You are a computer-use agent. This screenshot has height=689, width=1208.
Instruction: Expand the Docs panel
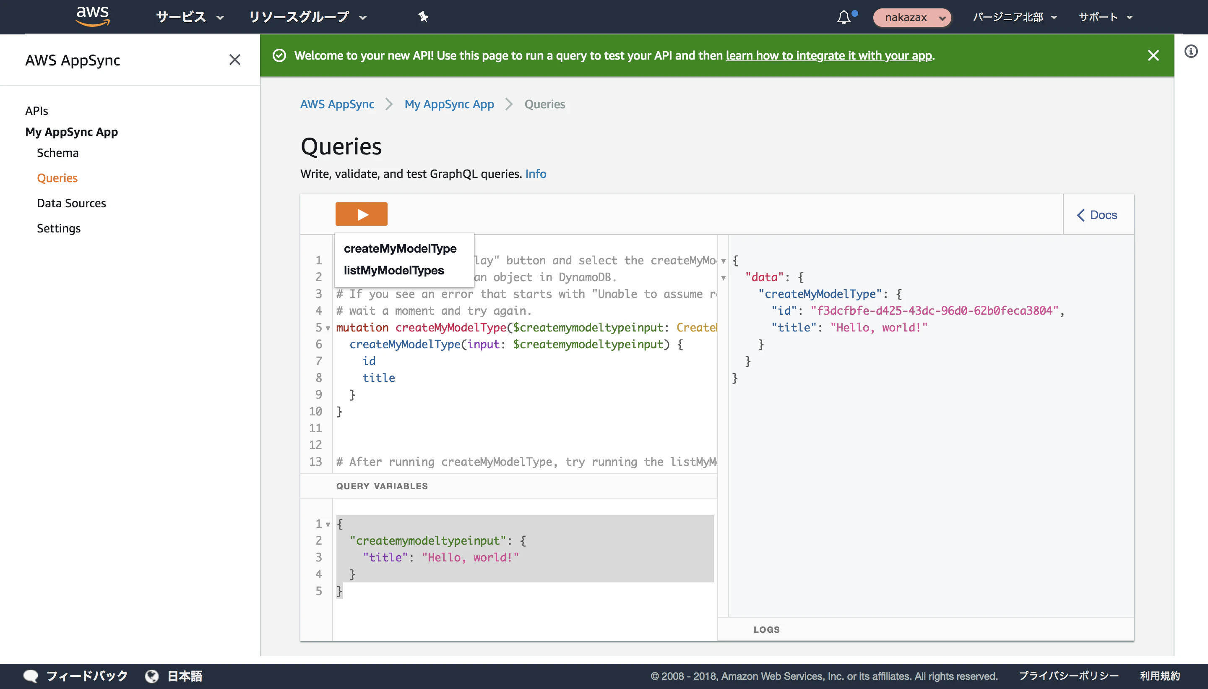(1097, 215)
